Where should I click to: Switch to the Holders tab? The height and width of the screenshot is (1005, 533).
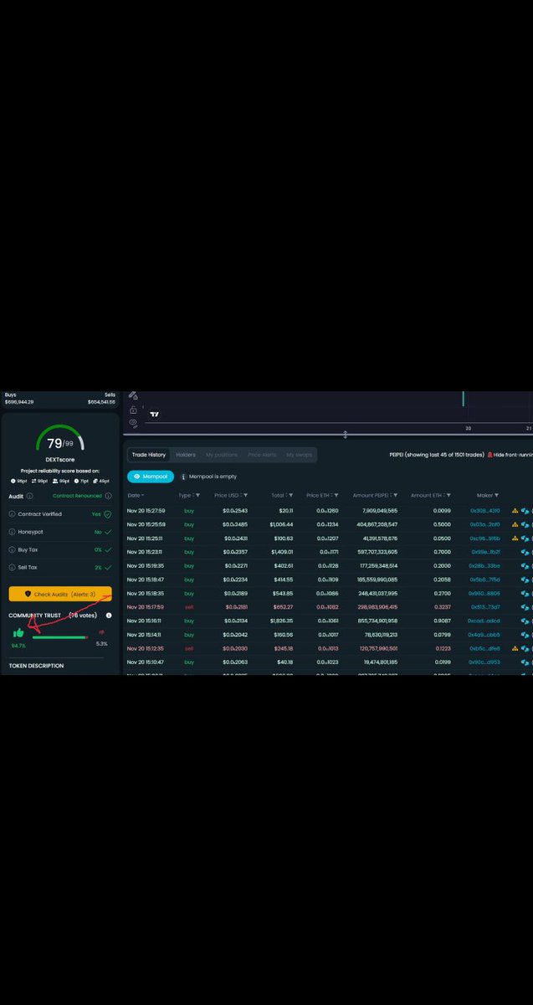tap(186, 455)
